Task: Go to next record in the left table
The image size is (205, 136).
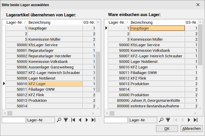Action: [x=87, y=120]
